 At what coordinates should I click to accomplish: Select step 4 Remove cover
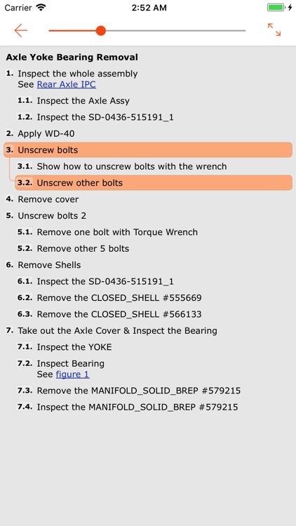point(148,199)
